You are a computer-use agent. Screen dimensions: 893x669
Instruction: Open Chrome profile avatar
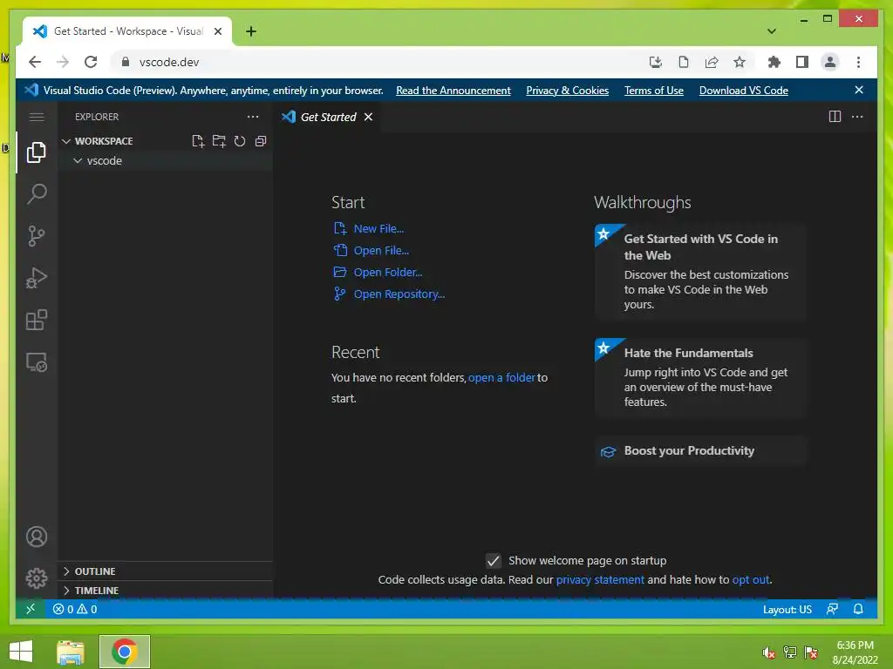click(830, 62)
